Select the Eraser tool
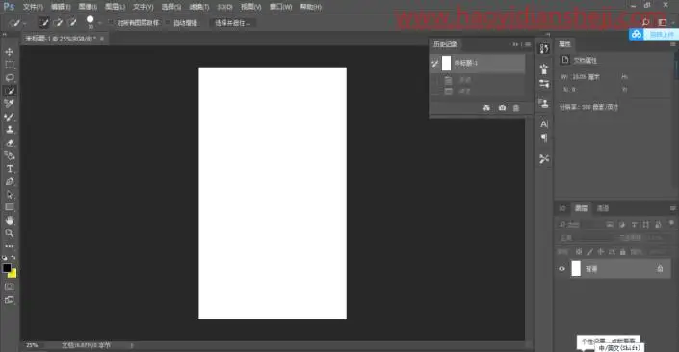679x352 pixels. [9, 143]
